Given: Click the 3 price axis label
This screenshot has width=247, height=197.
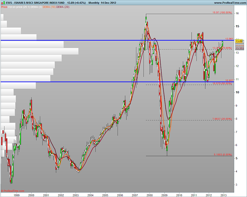Looking at the screenshot, I should 236,185.
